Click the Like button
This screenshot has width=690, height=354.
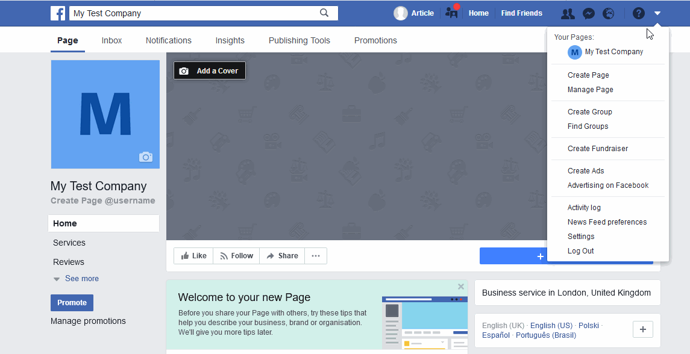click(193, 256)
